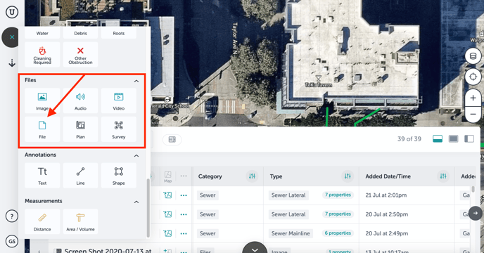Open 7 properties for 20 Jul 2:50pm row
Image resolution: width=484 pixels, height=253 pixels.
click(338, 214)
